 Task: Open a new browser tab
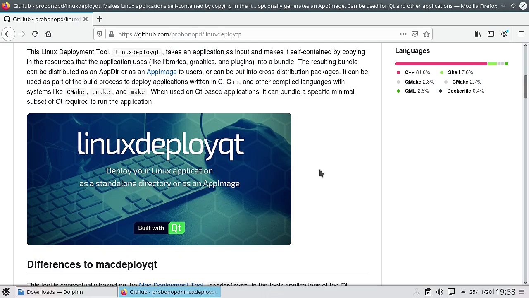(x=100, y=19)
